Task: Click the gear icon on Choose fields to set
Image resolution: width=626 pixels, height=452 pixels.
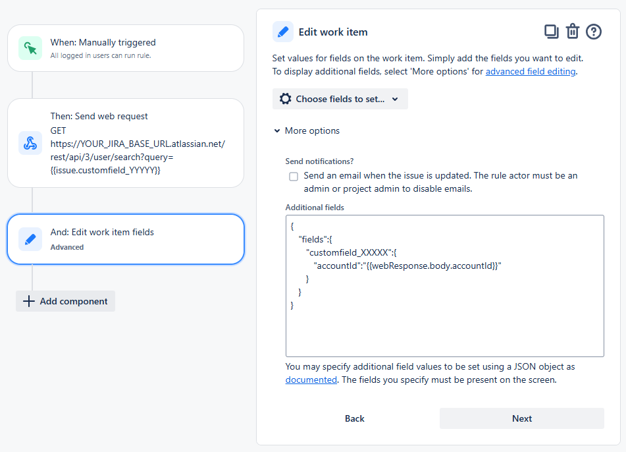Action: pos(285,98)
